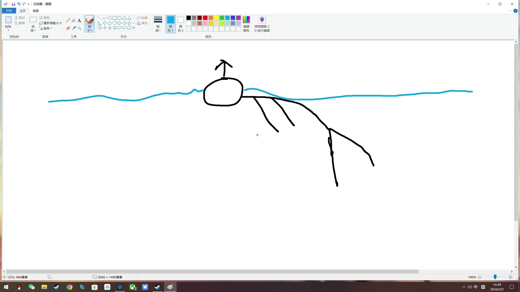Select the Pencil tool
The image size is (520, 292).
[68, 20]
